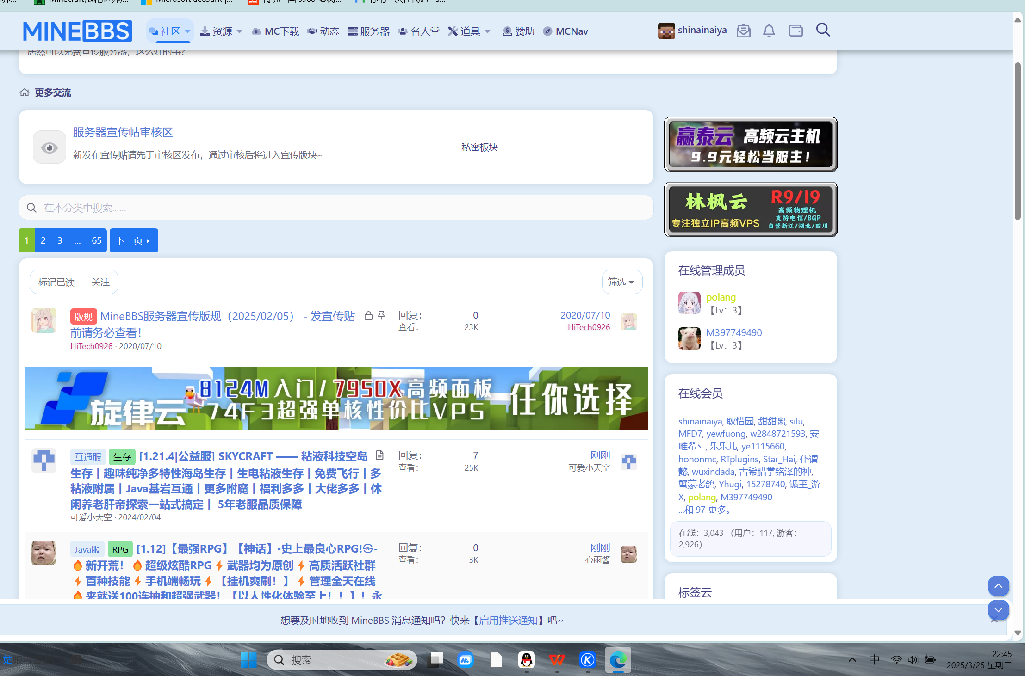
Task: Click the eye icon for 服务器宣传帖审核区
Action: tap(49, 147)
